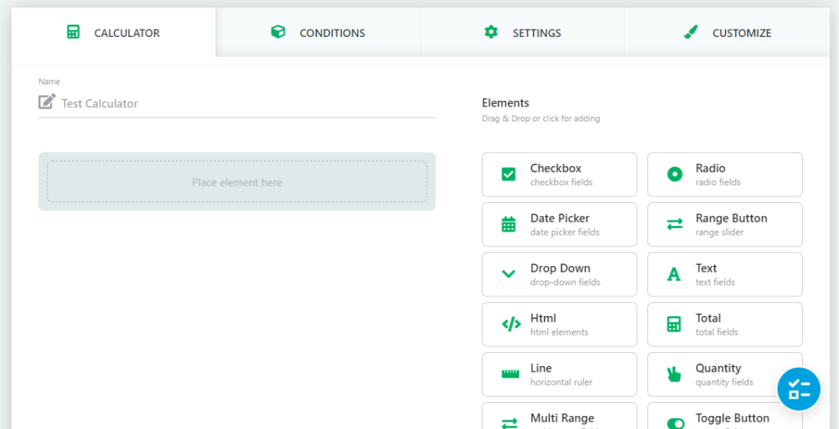The image size is (839, 429).
Task: Click the 'radio fields' subtitle
Action: point(718,182)
